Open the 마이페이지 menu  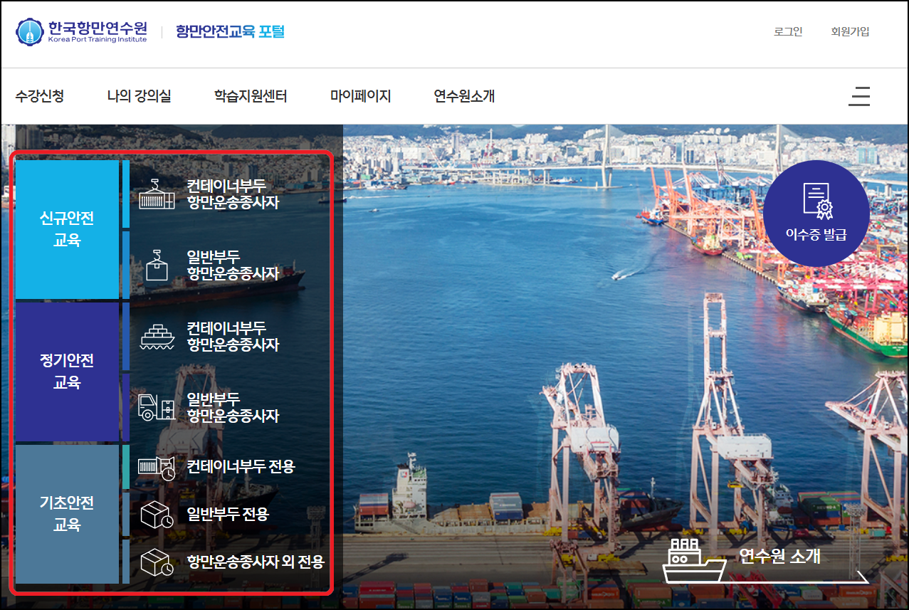(360, 96)
